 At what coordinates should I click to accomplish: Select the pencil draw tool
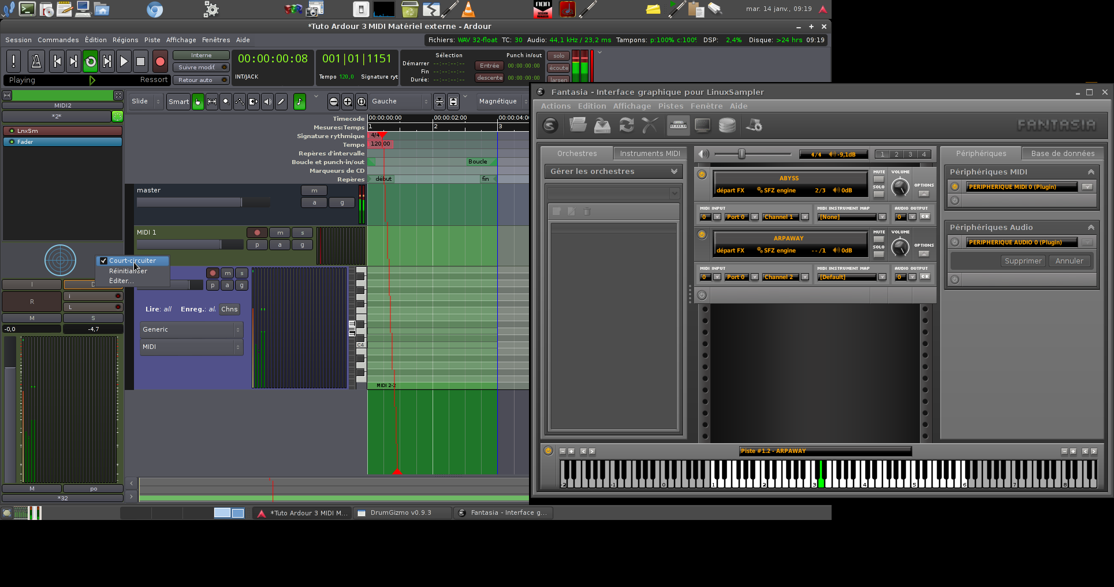[x=281, y=102]
